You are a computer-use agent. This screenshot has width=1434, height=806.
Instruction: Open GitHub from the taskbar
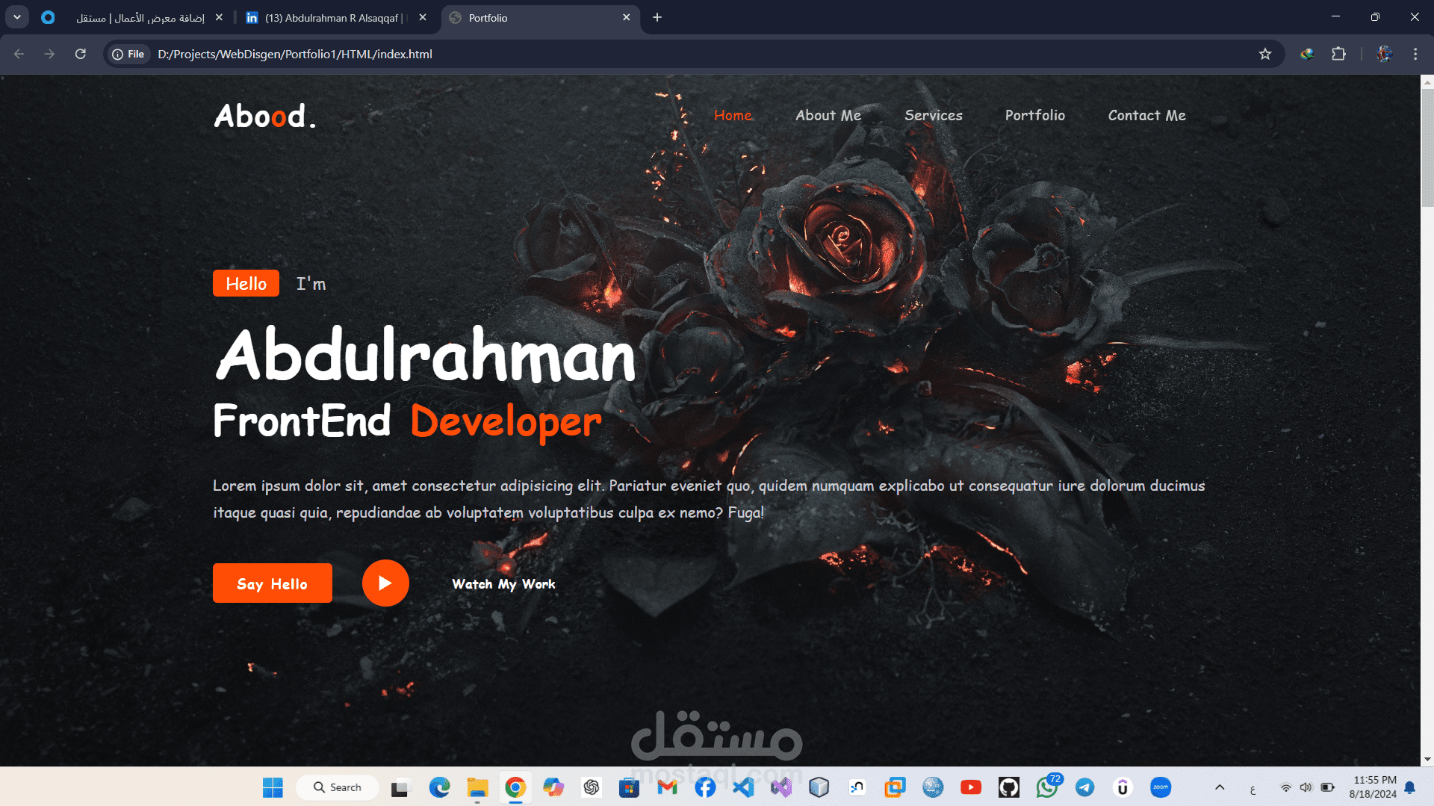[x=1009, y=787]
